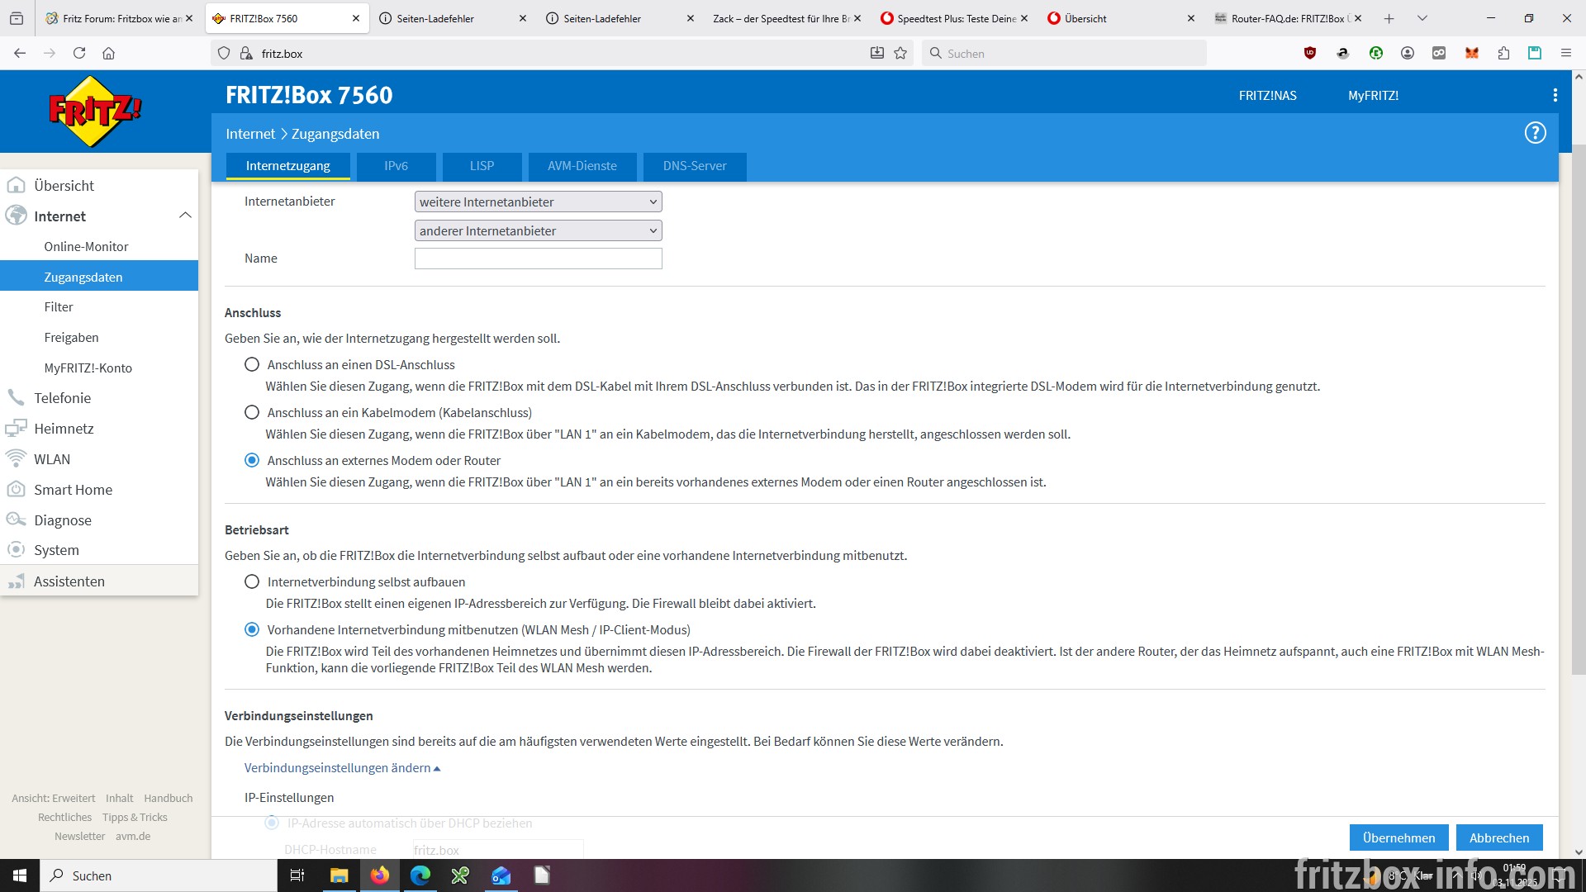
Task: Click the Firefox taskbar icon
Action: click(x=380, y=875)
